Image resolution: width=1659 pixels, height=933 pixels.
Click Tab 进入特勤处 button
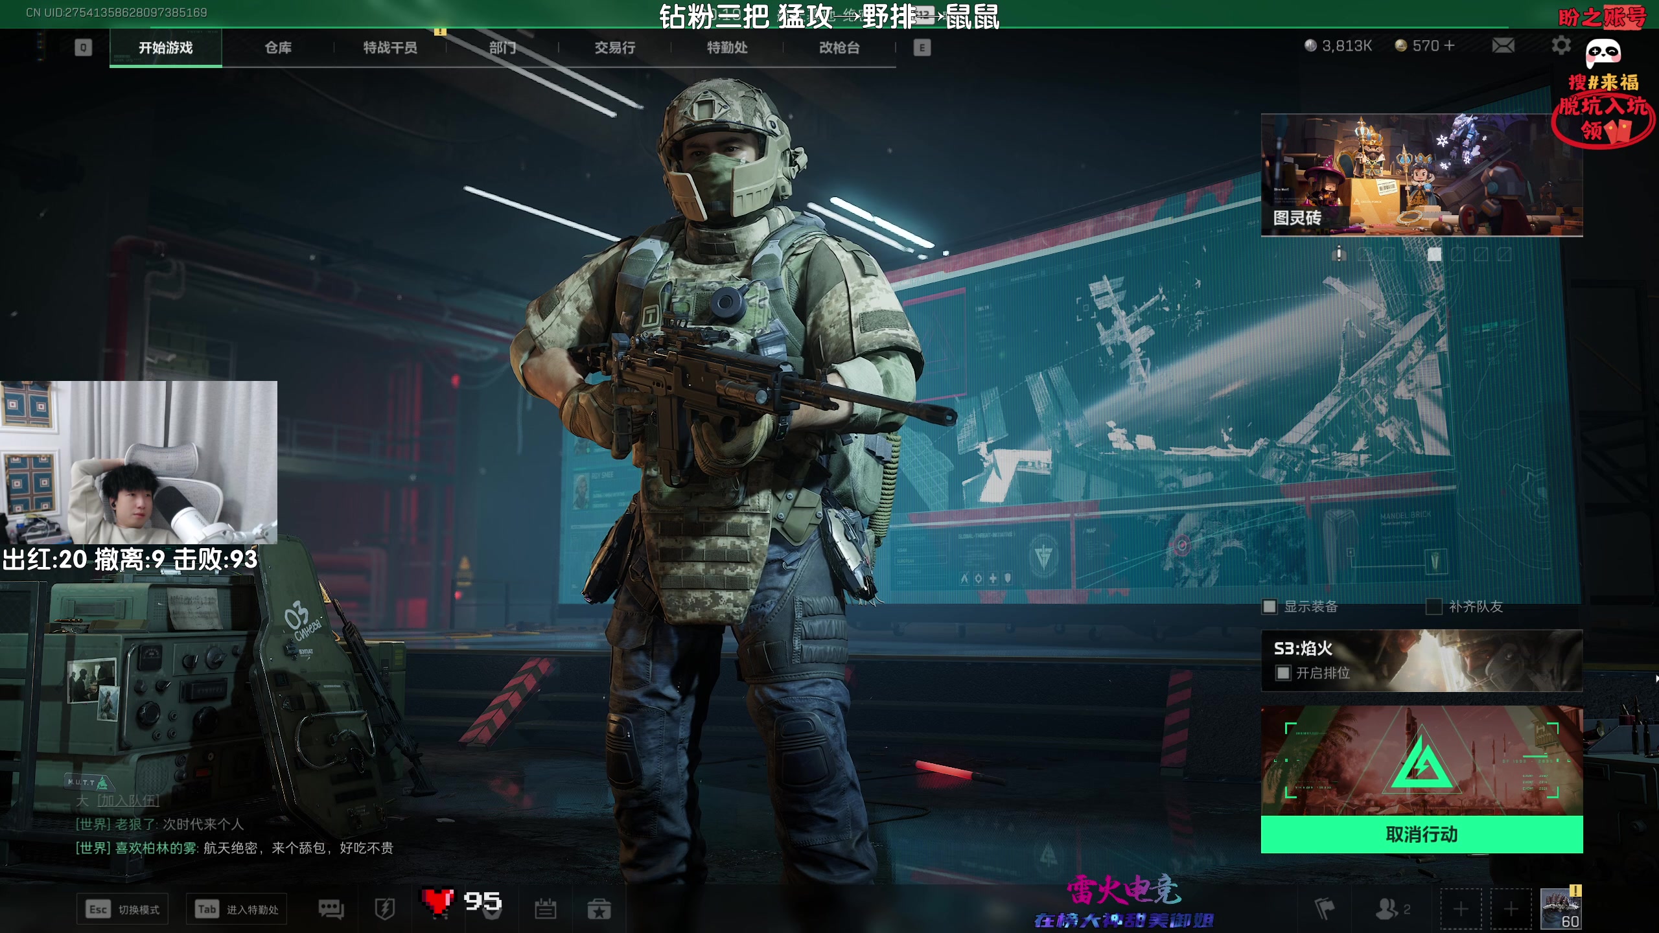coord(237,909)
